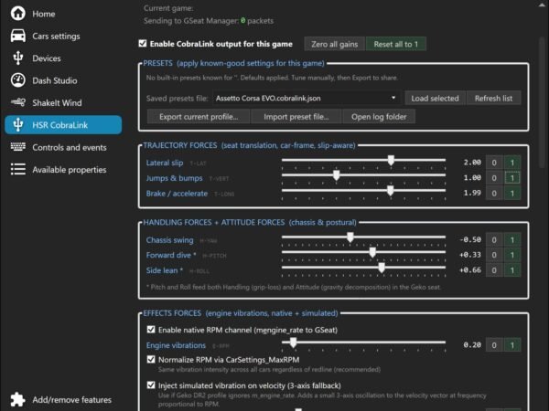Image resolution: width=549 pixels, height=411 pixels.
Task: Click the -0.50 Chassis swing value
Action: click(470, 239)
